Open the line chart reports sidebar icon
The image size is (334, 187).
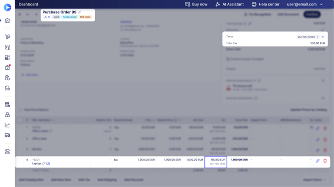coord(7,125)
